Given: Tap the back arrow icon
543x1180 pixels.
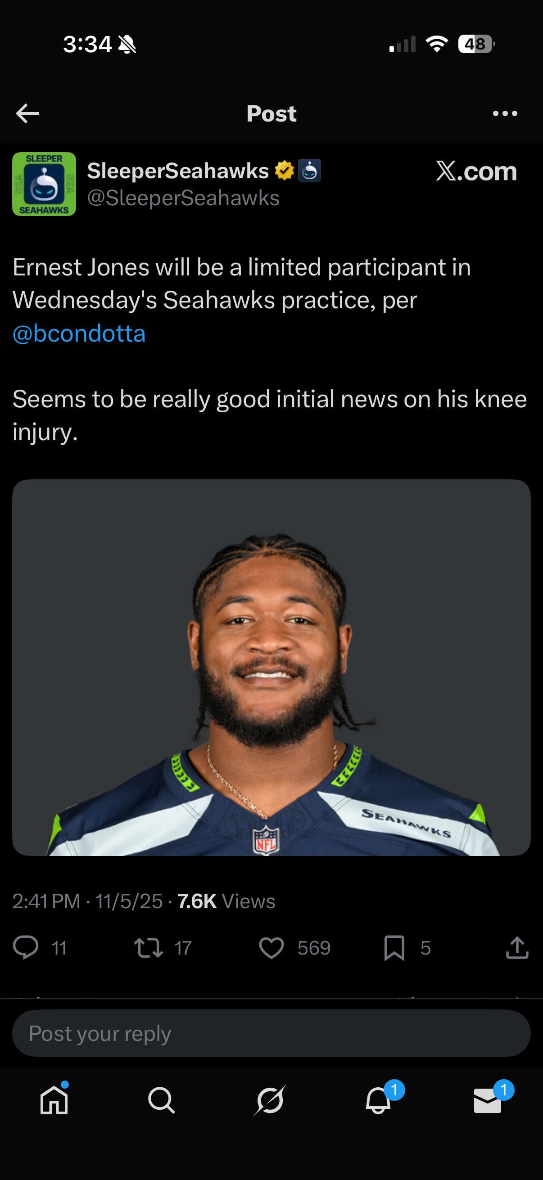Looking at the screenshot, I should 27,113.
